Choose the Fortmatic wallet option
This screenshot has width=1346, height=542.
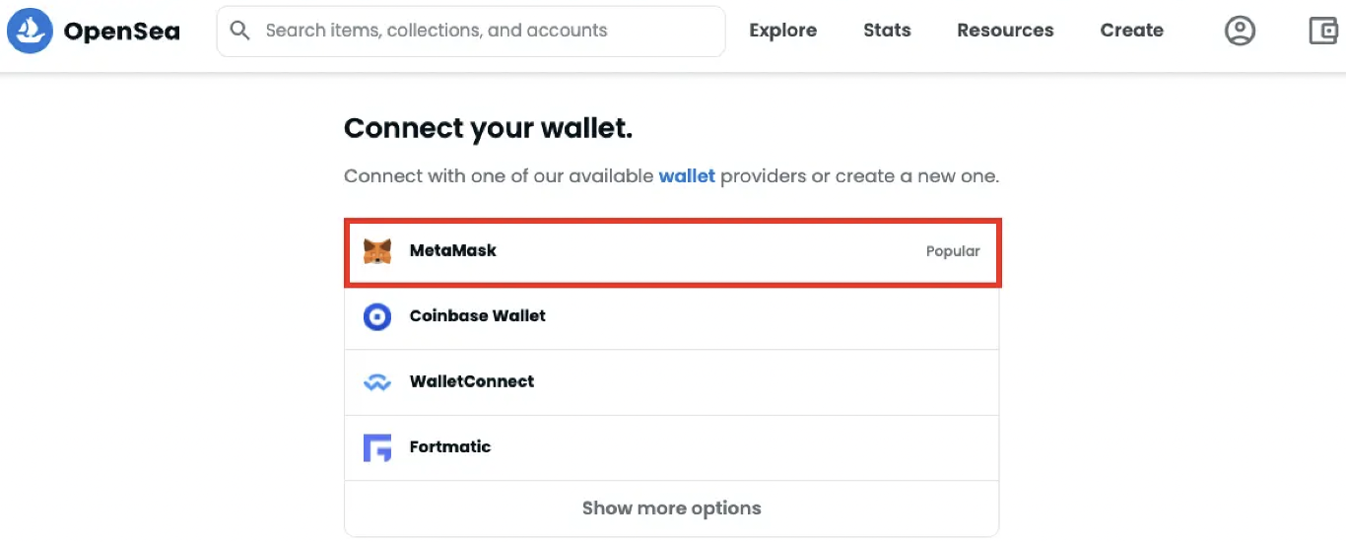[672, 447]
